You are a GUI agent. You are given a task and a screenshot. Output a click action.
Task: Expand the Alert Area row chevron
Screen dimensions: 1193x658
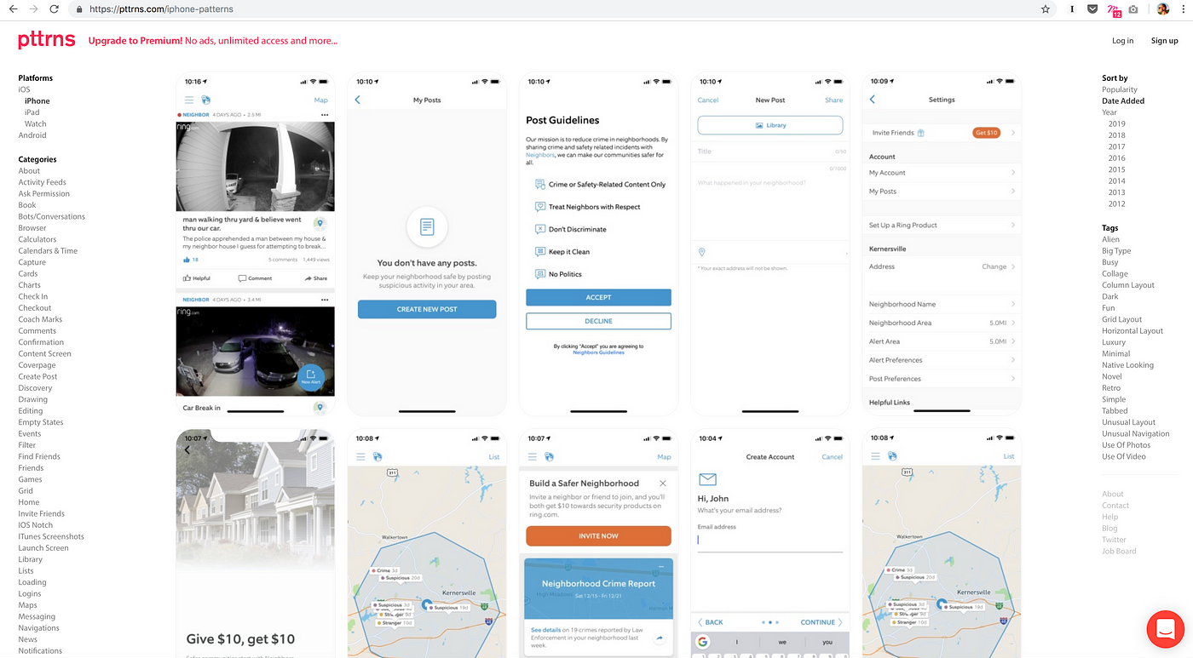[1013, 341]
